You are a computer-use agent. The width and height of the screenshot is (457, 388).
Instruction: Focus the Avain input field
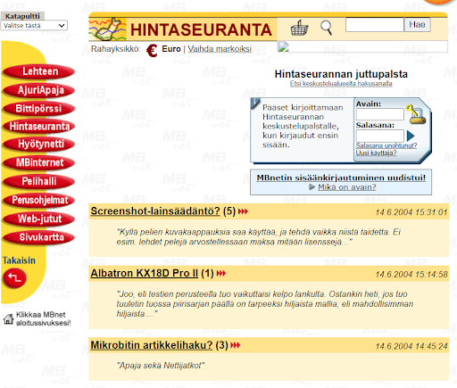[x=380, y=114]
